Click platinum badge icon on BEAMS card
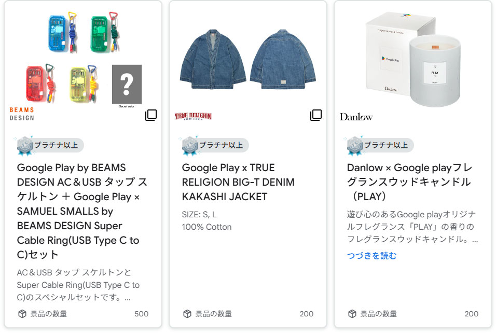The image size is (496, 333). 25,146
